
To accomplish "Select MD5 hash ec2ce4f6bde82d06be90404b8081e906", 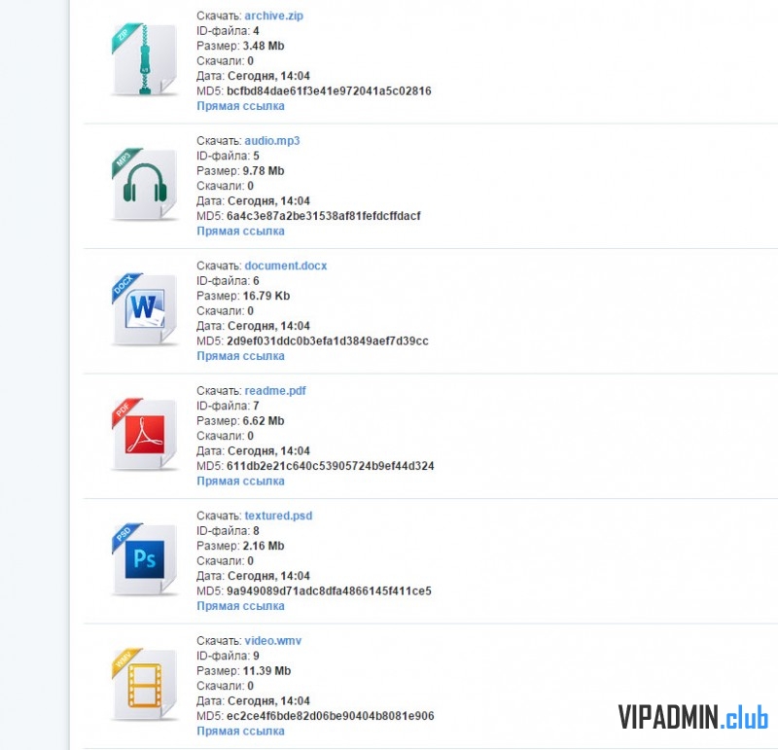I will coord(331,717).
